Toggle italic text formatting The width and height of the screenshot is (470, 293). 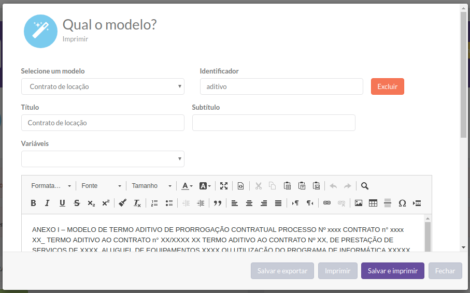pyautogui.click(x=47, y=203)
